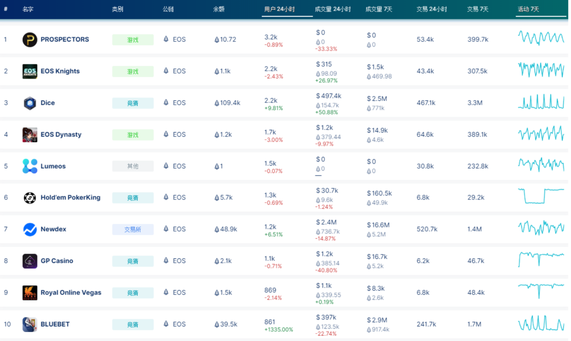Image resolution: width=571 pixels, height=341 pixels.
Task: Open the BLUEBET name link
Action: (55, 324)
